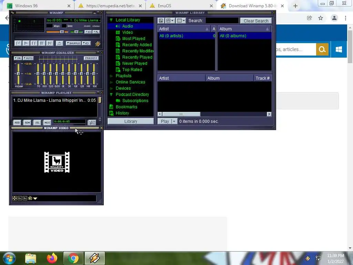Collapse the Local Library tree node

click(111, 20)
